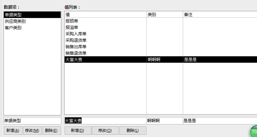This screenshot has height=137, width=257.
Task: Click the 类别 column header
Action: click(164, 14)
